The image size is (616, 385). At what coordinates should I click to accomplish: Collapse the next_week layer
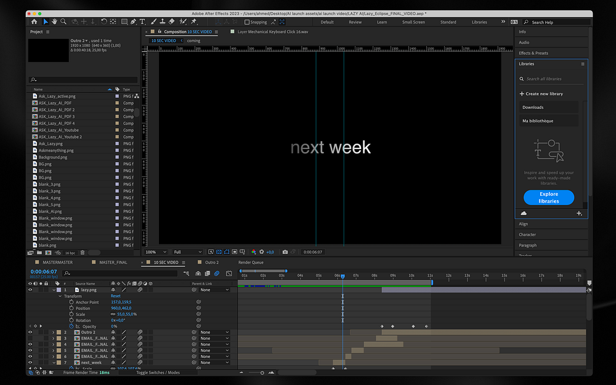tap(54, 363)
